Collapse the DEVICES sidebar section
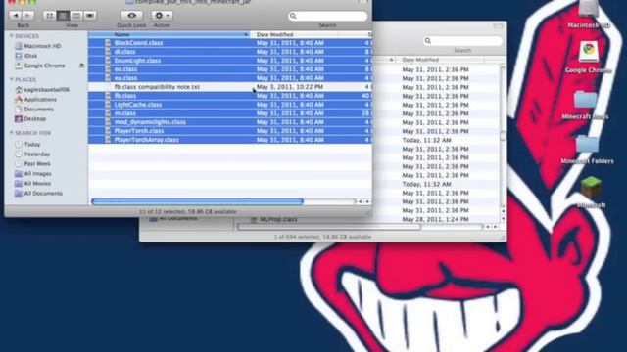This screenshot has height=352, width=627. coord(12,36)
